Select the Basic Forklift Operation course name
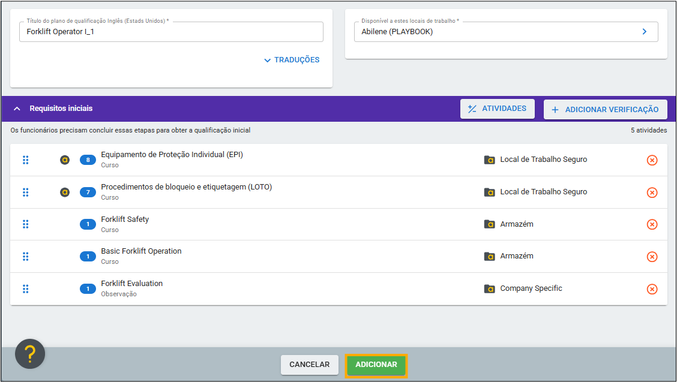Screen dimensions: 677x382 tap(141, 251)
